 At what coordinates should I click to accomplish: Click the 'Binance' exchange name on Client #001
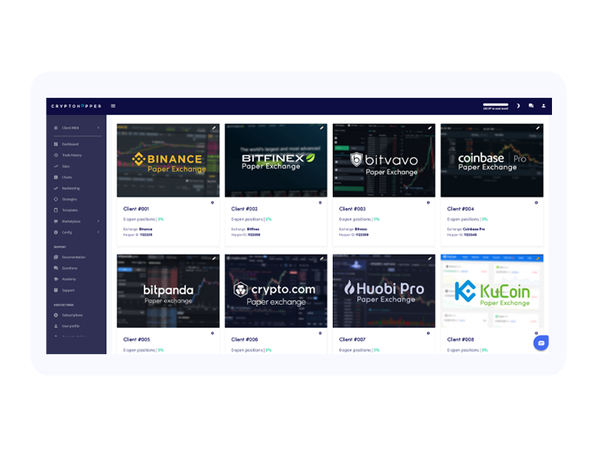click(145, 229)
